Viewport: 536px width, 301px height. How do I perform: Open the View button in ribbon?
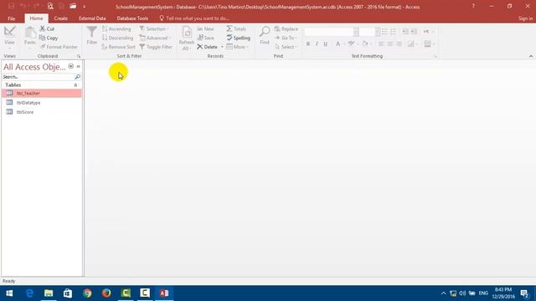(9, 37)
